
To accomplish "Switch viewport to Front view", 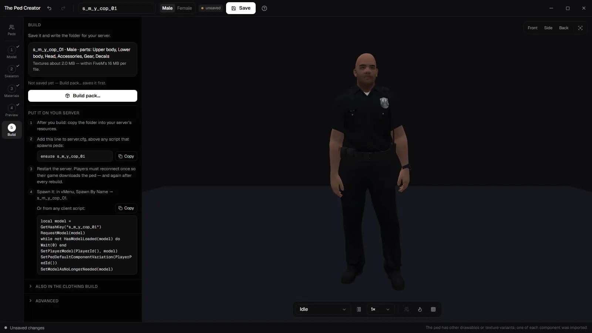I will coord(532,28).
